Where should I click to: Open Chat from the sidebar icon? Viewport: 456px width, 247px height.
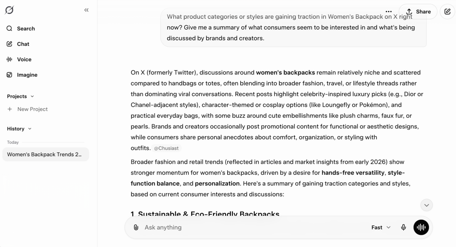click(9, 44)
